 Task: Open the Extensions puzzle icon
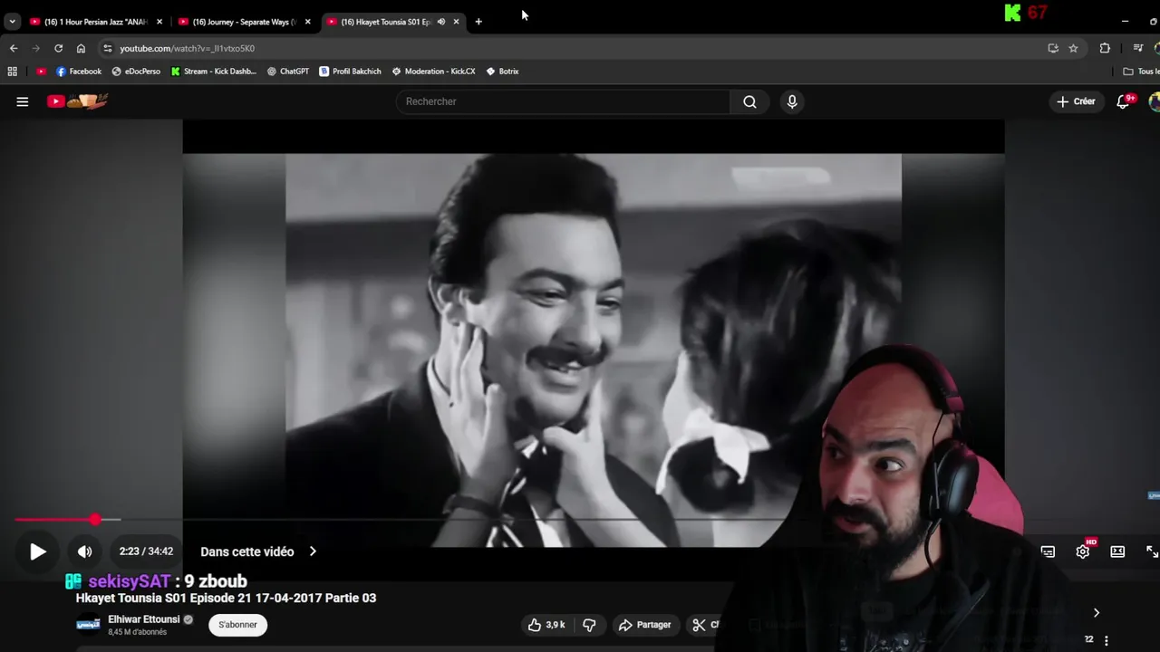click(x=1105, y=48)
